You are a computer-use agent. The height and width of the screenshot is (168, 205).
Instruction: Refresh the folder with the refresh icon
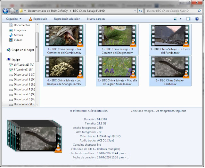(x=140, y=11)
